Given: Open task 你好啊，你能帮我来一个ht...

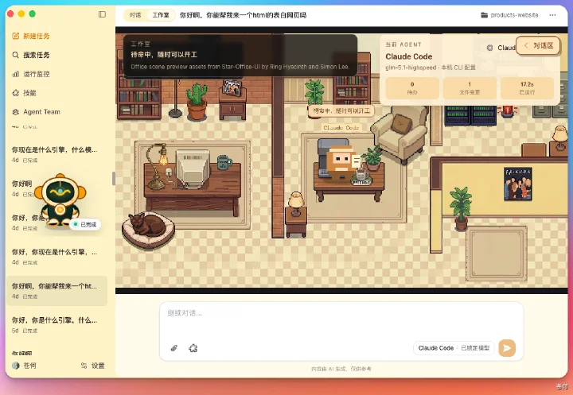Looking at the screenshot, I should click(x=57, y=291).
